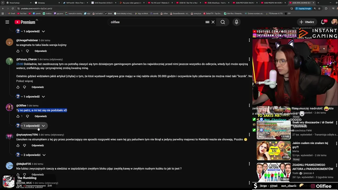
Task: Open the ZGADNIJ PRAWDZIWEGO AKTORA video thumbnail
Action: point(274,172)
